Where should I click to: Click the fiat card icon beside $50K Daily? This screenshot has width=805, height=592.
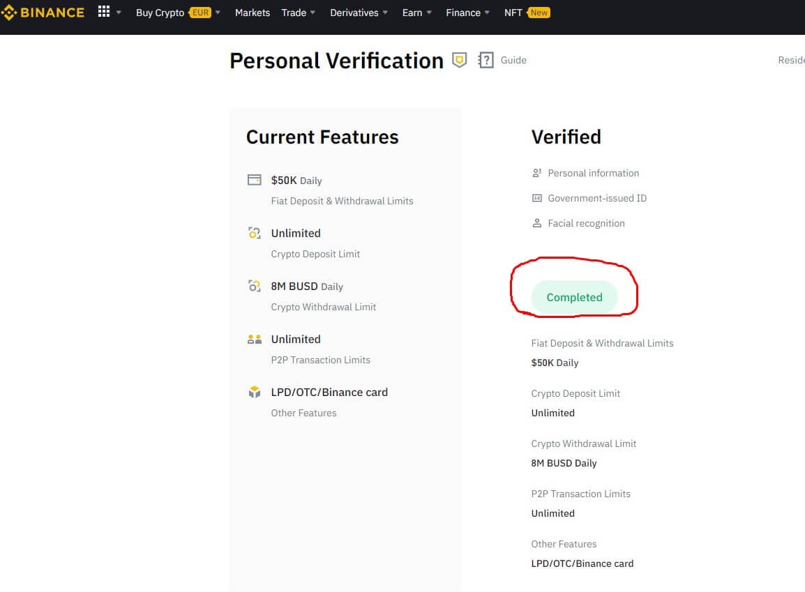coord(254,179)
